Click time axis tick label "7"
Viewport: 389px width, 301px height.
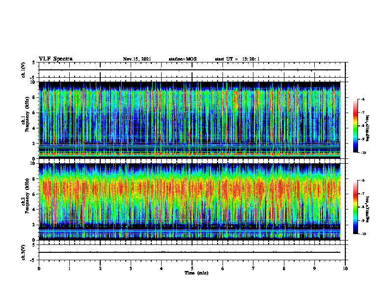click(253, 269)
